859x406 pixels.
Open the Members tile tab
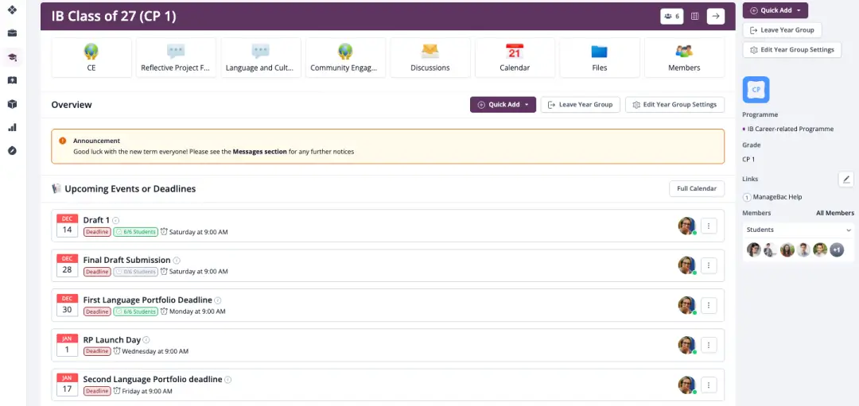(x=684, y=57)
